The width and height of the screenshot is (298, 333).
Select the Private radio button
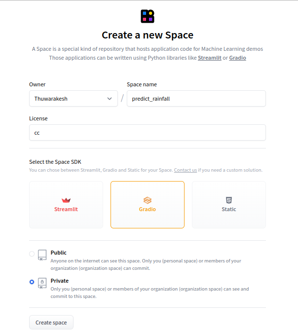[32, 282]
